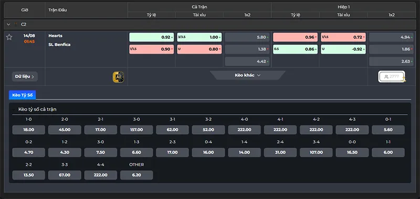Select the 157.00 correct score odds

136,130
